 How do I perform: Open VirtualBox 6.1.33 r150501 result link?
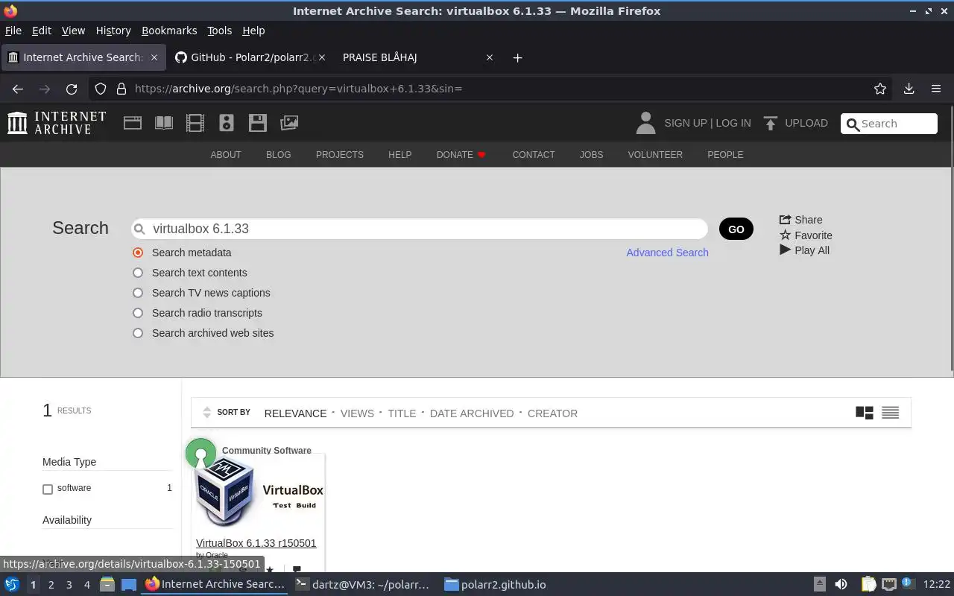point(256,543)
